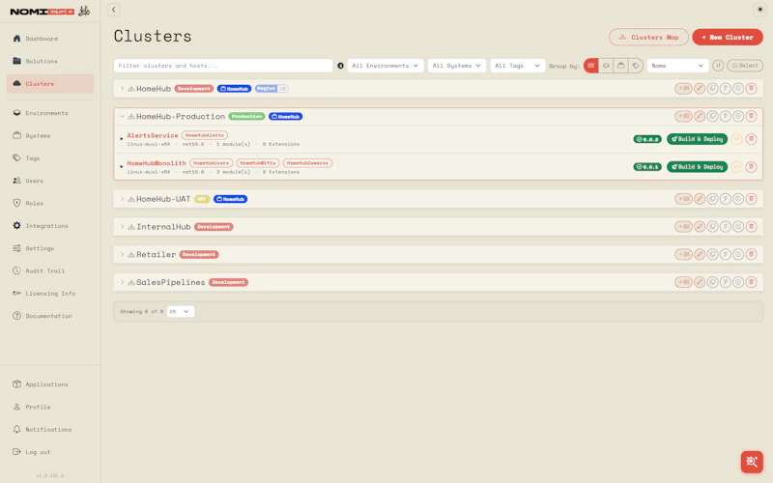Screen dimensions: 773x483
Task: Open Notifications in sidebar
Action: coord(50,429)
